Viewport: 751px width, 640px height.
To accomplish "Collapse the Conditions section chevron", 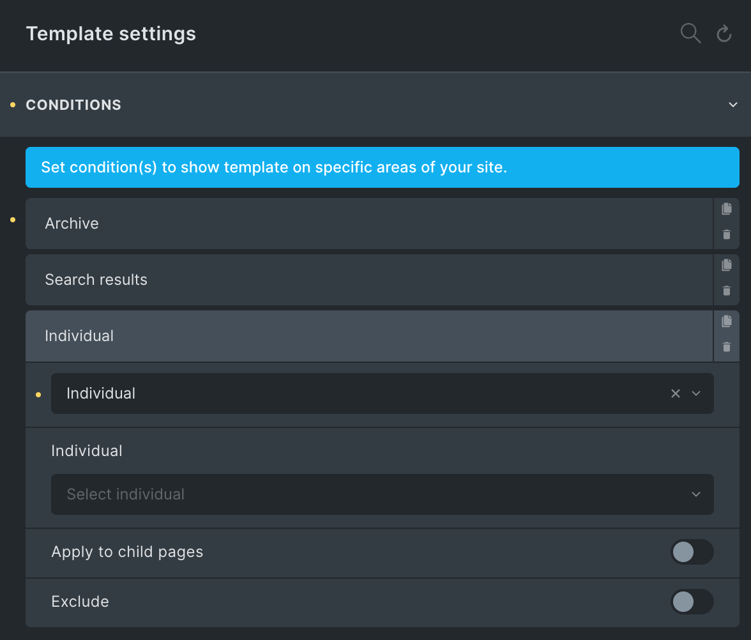I will 733,105.
